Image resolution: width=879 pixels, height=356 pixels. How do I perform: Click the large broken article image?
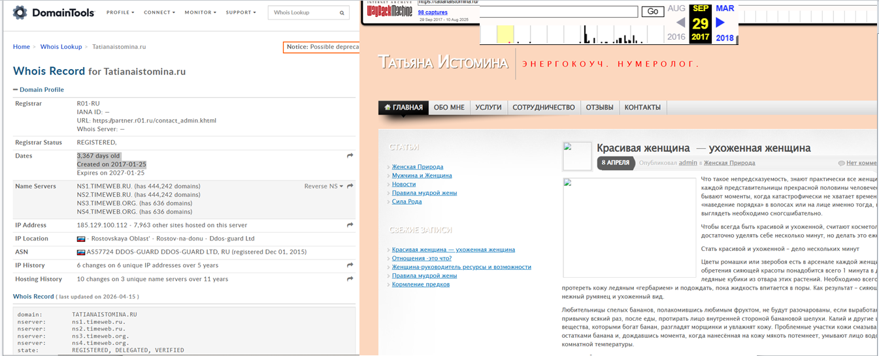(629, 228)
